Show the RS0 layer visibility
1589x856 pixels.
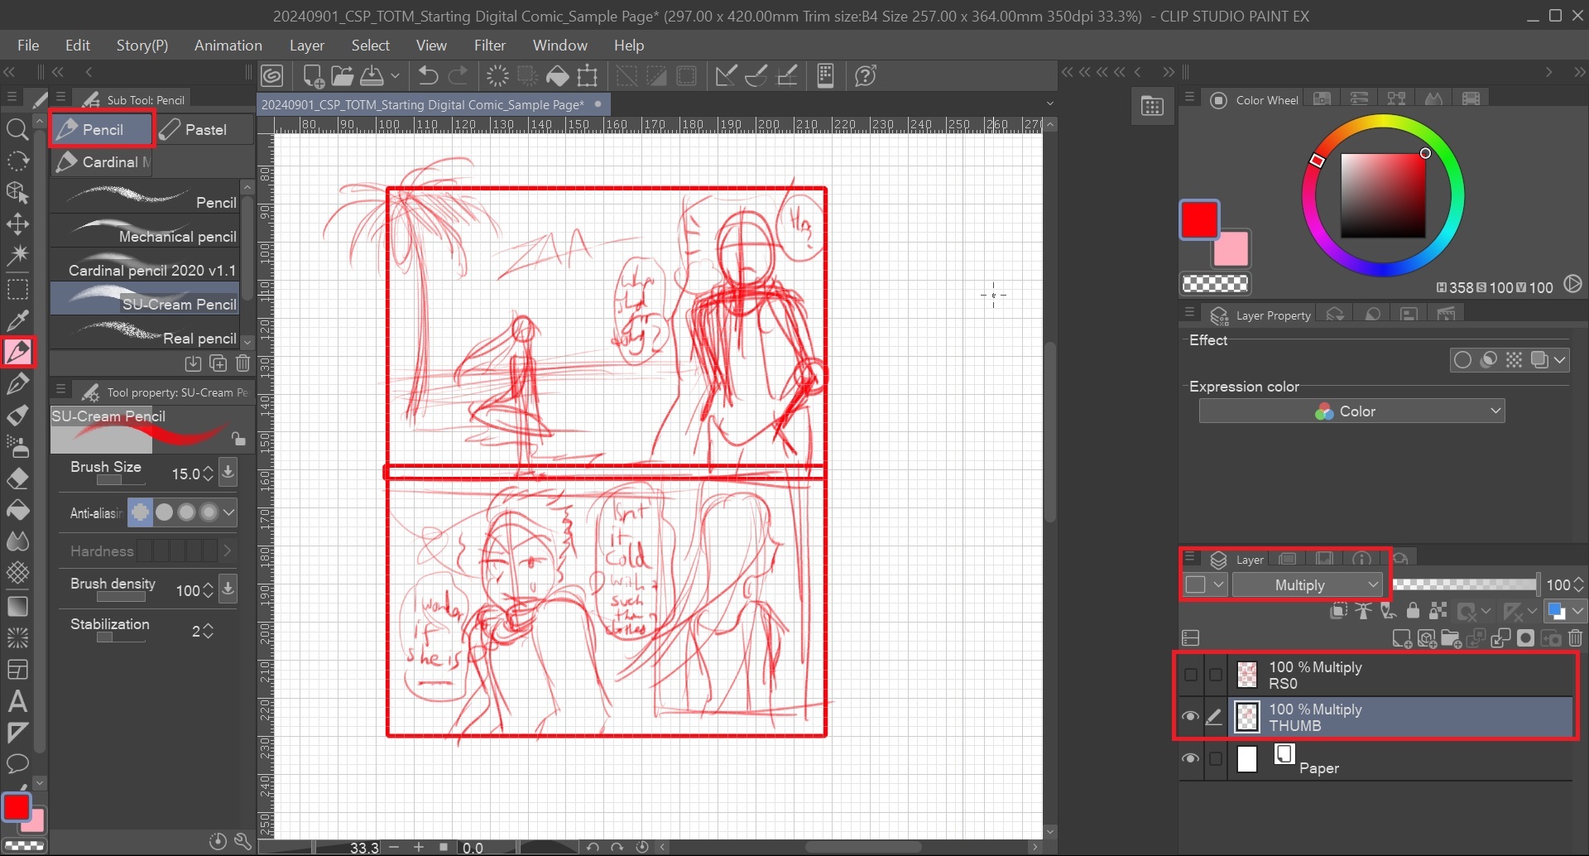pos(1190,675)
